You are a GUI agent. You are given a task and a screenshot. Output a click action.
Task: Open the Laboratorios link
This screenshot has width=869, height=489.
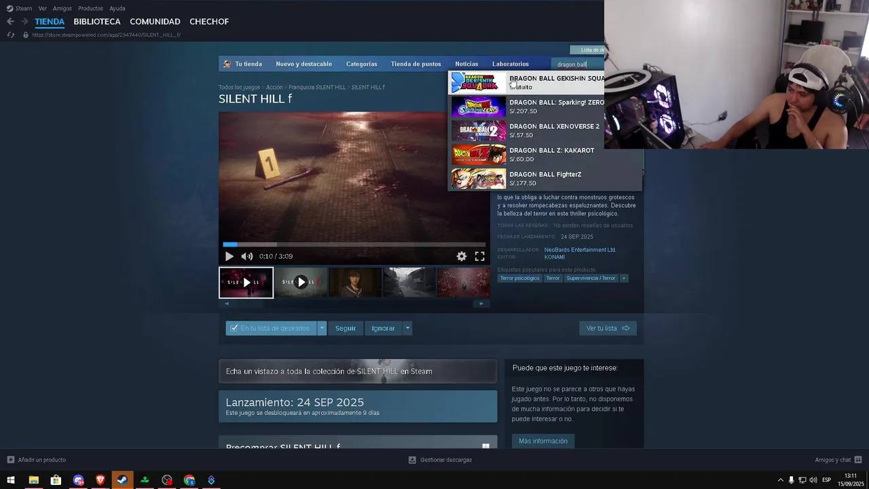tap(511, 64)
